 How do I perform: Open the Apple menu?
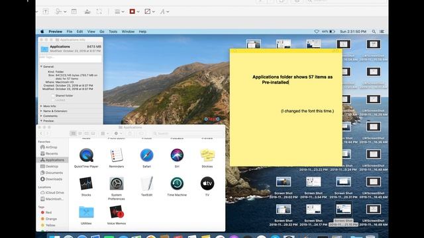tap(42, 32)
